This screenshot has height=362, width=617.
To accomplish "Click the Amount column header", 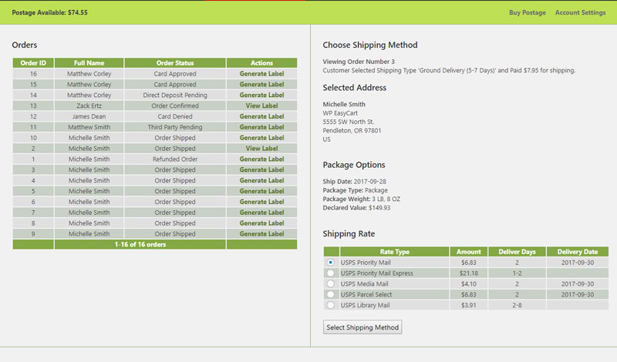I will 469,252.
